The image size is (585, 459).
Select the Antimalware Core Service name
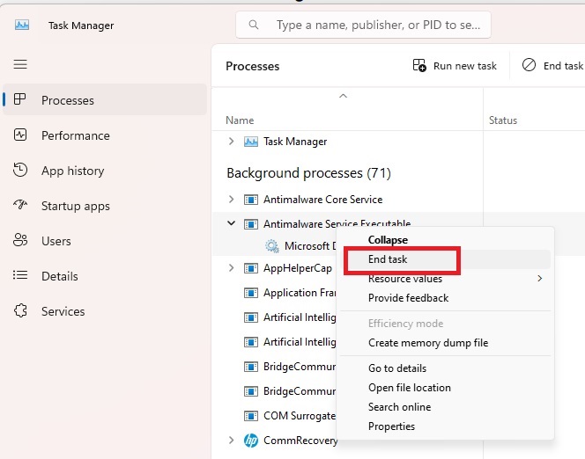point(323,200)
